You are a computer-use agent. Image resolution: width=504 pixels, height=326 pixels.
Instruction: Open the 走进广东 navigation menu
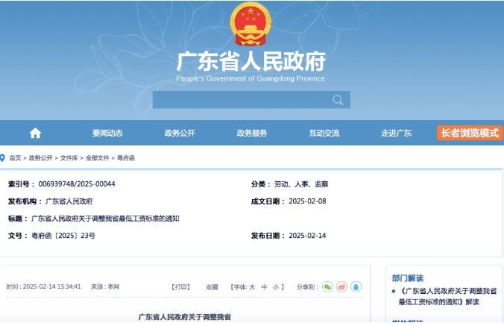[x=397, y=133]
